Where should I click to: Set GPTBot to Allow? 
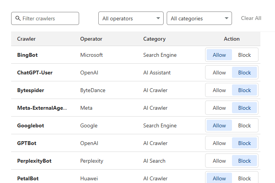tap(219, 143)
